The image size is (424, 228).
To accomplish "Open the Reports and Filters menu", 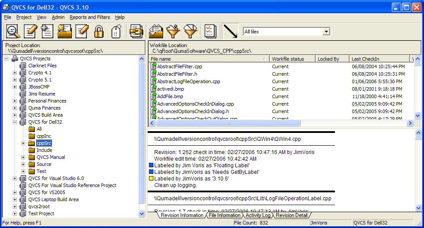I will [90, 17].
